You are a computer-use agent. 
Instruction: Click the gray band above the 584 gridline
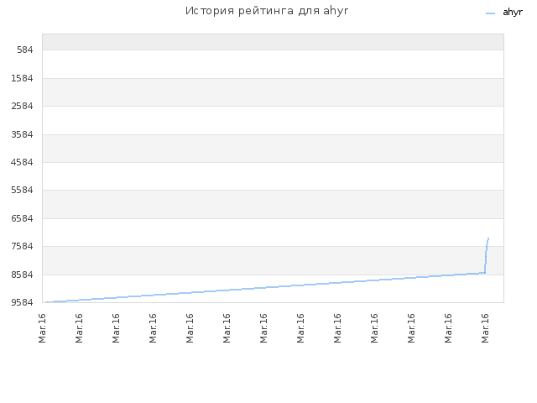[273, 42]
